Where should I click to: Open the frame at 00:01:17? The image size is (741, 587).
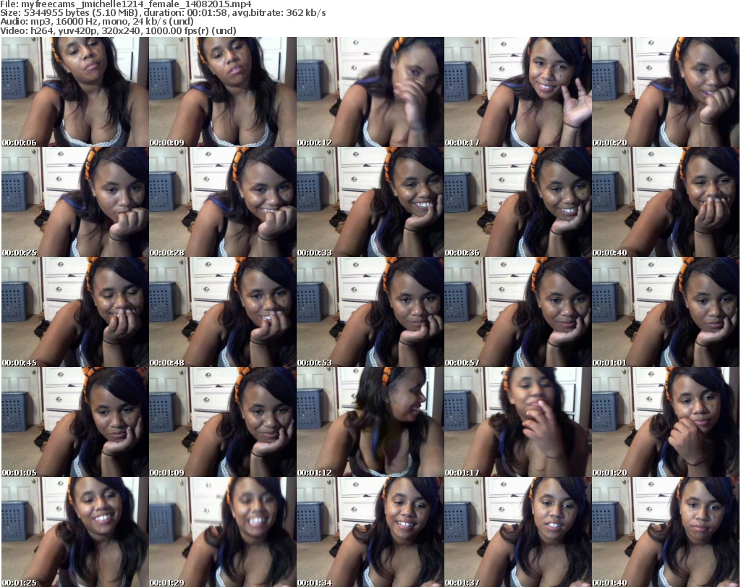518,422
